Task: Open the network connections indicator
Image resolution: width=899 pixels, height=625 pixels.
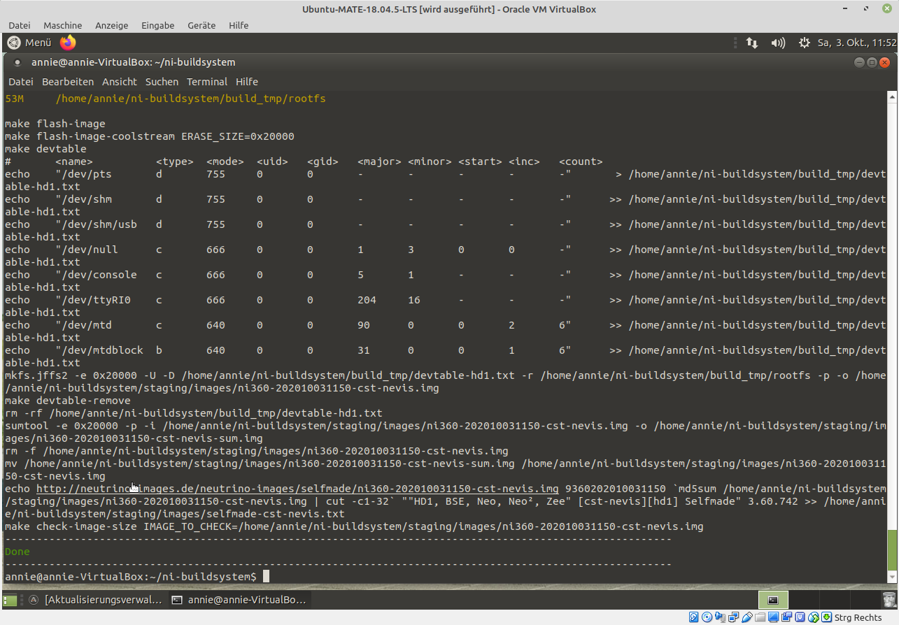Action: point(752,43)
